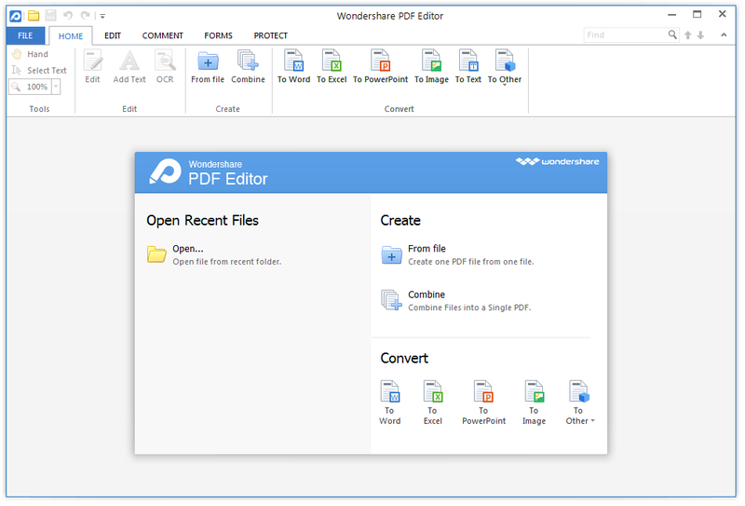This screenshot has width=745, height=506.
Task: Click To Word in the start panel Convert section
Action: tap(389, 403)
